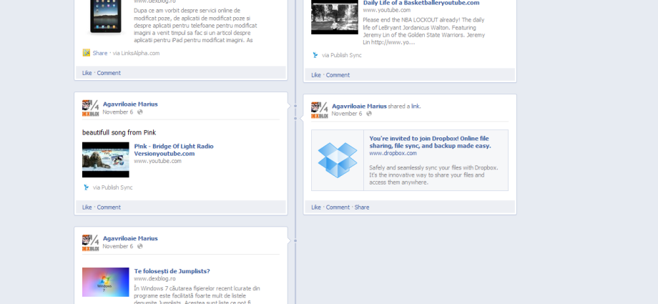The height and width of the screenshot is (304, 658).
Task: Comment on the iPad apps article post
Action: 109,73
